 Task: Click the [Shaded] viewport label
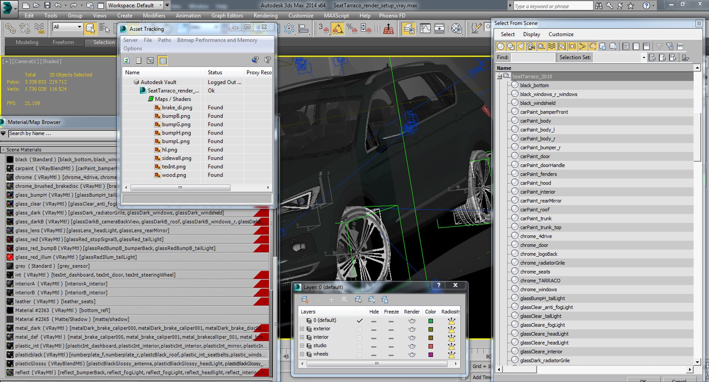click(x=51, y=62)
